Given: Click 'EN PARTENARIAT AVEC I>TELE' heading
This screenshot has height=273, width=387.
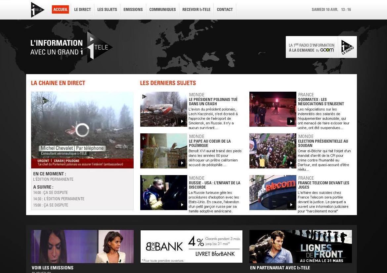Looking at the screenshot, I should tap(280, 268).
